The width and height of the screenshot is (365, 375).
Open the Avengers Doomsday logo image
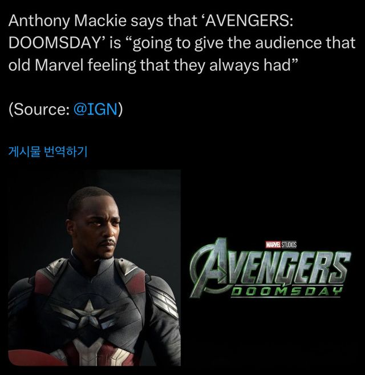click(270, 268)
